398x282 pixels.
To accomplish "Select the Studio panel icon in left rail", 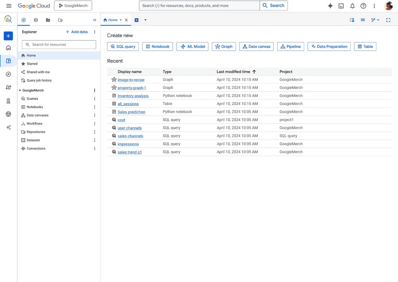I will tap(8, 61).
